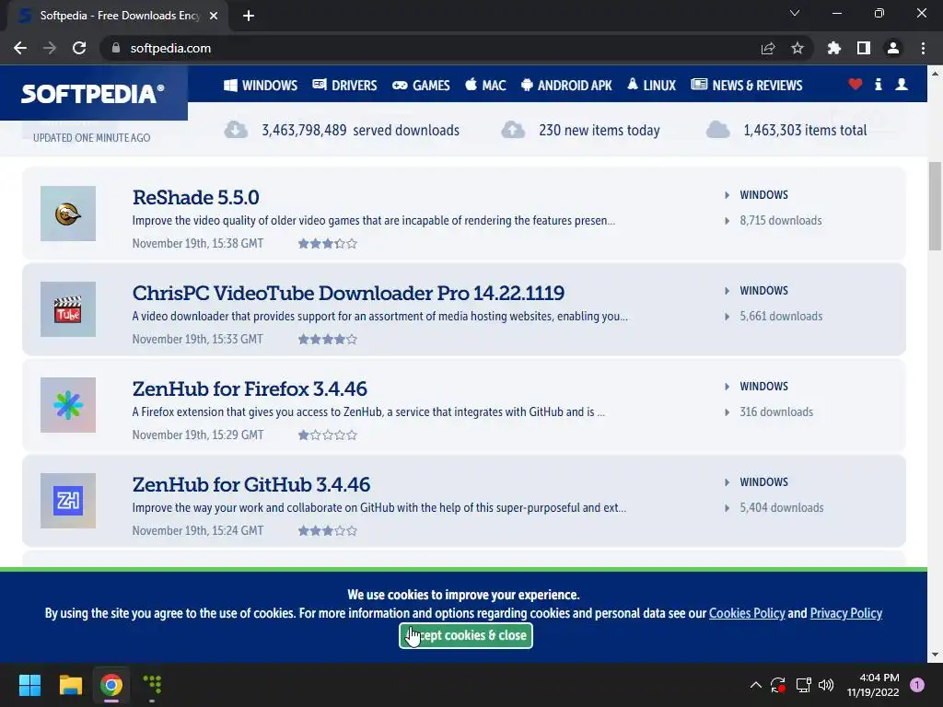
Task: Click ChrisPC VideoTube star rating
Action: coord(327,339)
